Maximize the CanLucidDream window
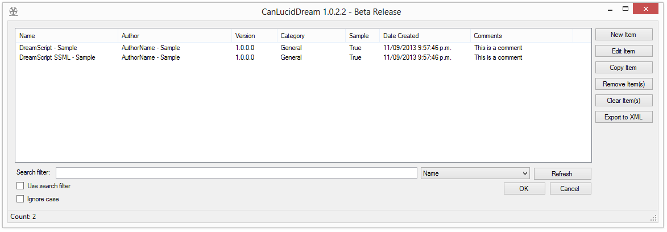The width and height of the screenshot is (667, 232). tap(625, 9)
